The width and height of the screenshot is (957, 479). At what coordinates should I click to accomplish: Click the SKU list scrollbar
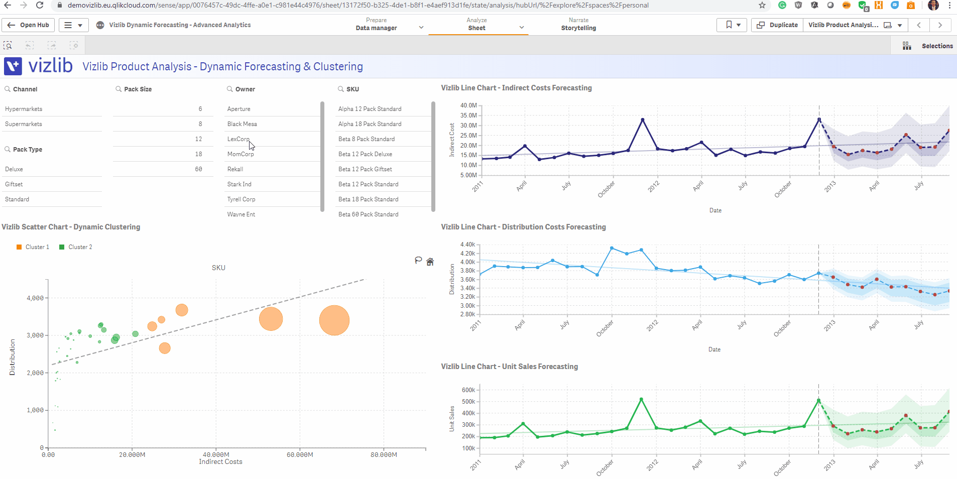[433, 157]
